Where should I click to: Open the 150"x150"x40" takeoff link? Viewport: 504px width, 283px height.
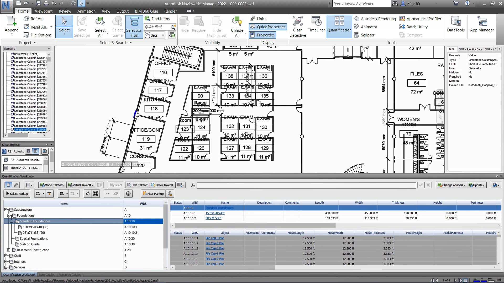(x=215, y=213)
